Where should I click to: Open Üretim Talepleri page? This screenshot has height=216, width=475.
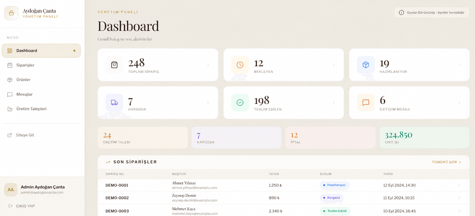pyautogui.click(x=41, y=109)
